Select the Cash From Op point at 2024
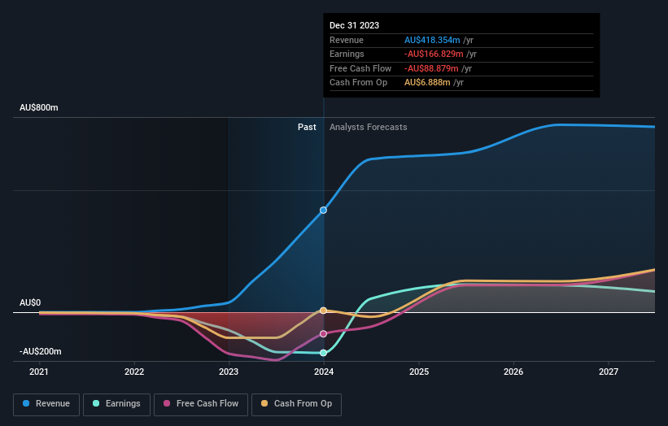This screenshot has width=668, height=426. pos(323,311)
